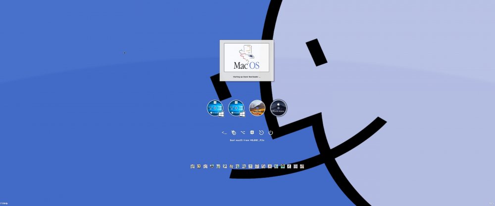Click the green-framed black circle extension icon
The height and width of the screenshot is (206, 495).
coord(283,166)
